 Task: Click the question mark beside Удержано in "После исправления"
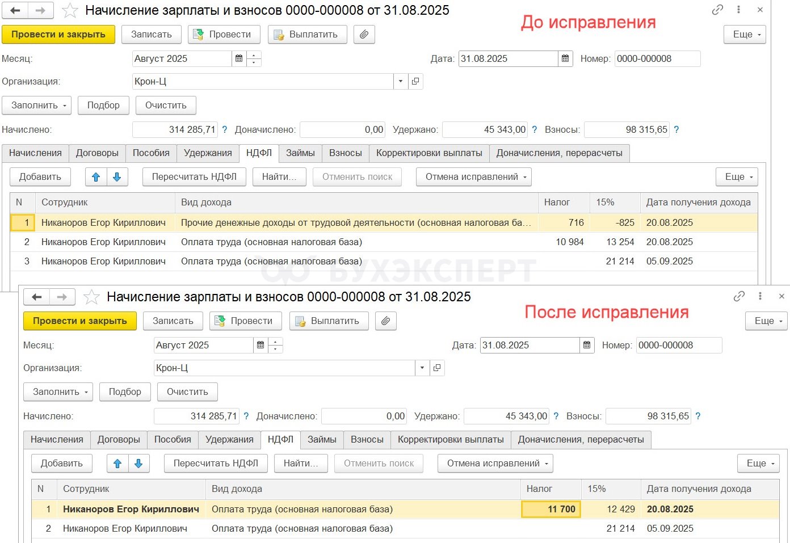[556, 416]
